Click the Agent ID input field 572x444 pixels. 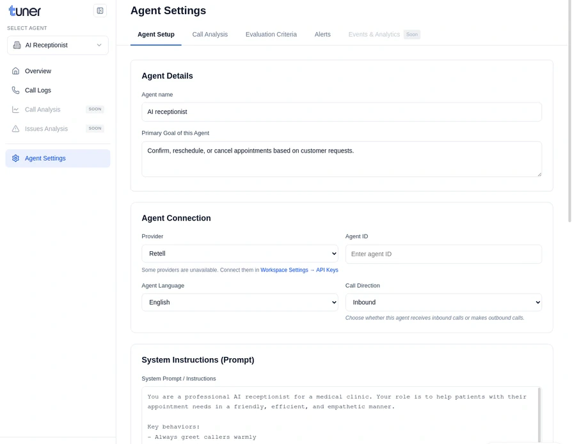coord(444,254)
